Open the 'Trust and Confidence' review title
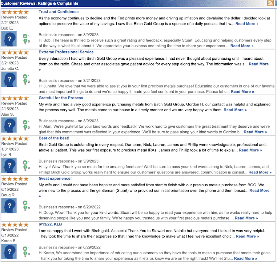 click(59, 12)
